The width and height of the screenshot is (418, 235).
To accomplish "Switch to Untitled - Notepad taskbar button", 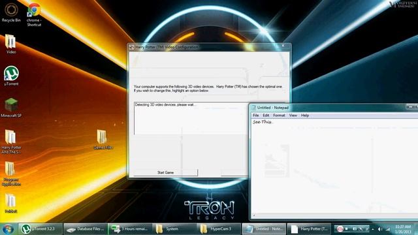I will (x=264, y=229).
